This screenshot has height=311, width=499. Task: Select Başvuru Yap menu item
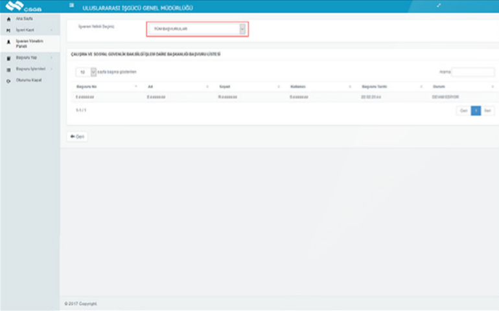point(25,58)
